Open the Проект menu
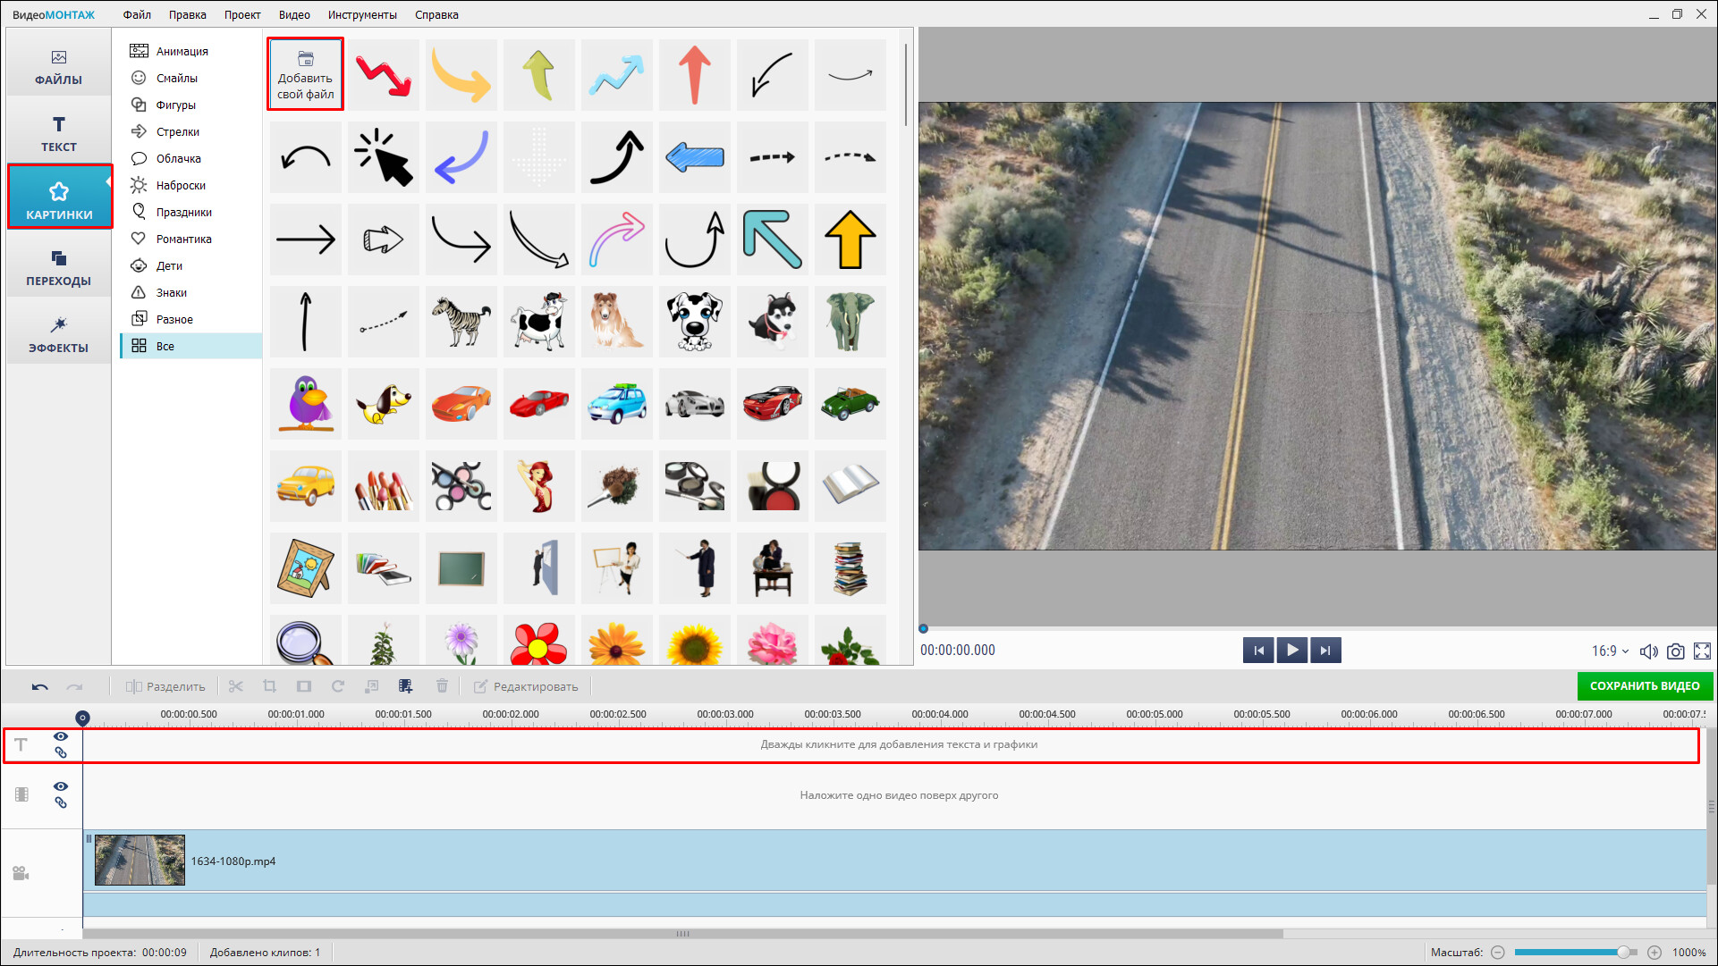Viewport: 1718px width, 966px height. (242, 14)
